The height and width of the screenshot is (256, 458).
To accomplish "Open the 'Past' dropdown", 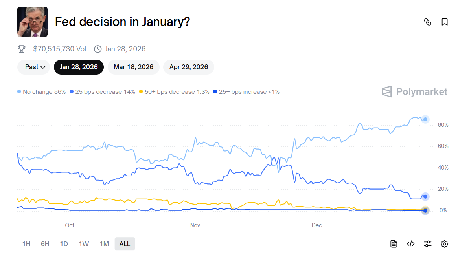I will (x=33, y=67).
